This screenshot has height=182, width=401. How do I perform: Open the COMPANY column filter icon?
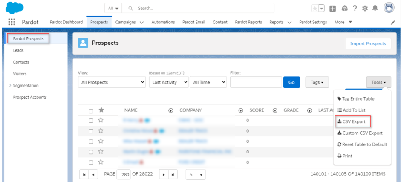[x=240, y=110]
